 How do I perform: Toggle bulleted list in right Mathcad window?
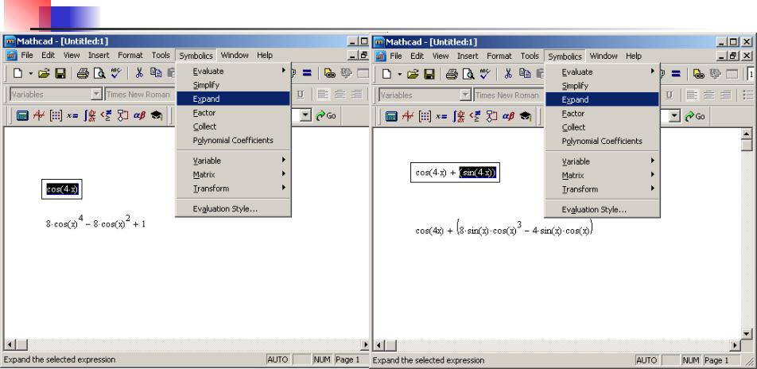click(x=747, y=95)
